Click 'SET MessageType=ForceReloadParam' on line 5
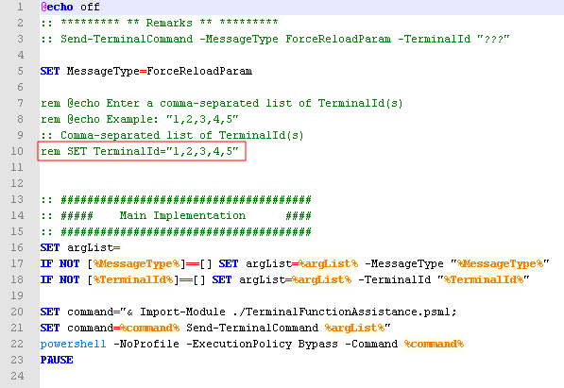This screenshot has height=388, width=564. click(x=146, y=71)
